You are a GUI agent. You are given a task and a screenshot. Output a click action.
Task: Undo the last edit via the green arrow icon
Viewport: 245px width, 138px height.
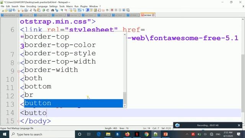click(x=44, y=10)
